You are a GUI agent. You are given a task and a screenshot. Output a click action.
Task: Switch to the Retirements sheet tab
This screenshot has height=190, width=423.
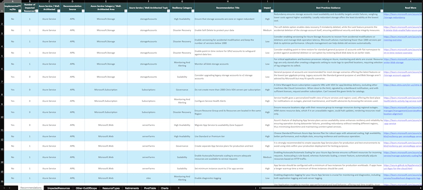coord(132,188)
